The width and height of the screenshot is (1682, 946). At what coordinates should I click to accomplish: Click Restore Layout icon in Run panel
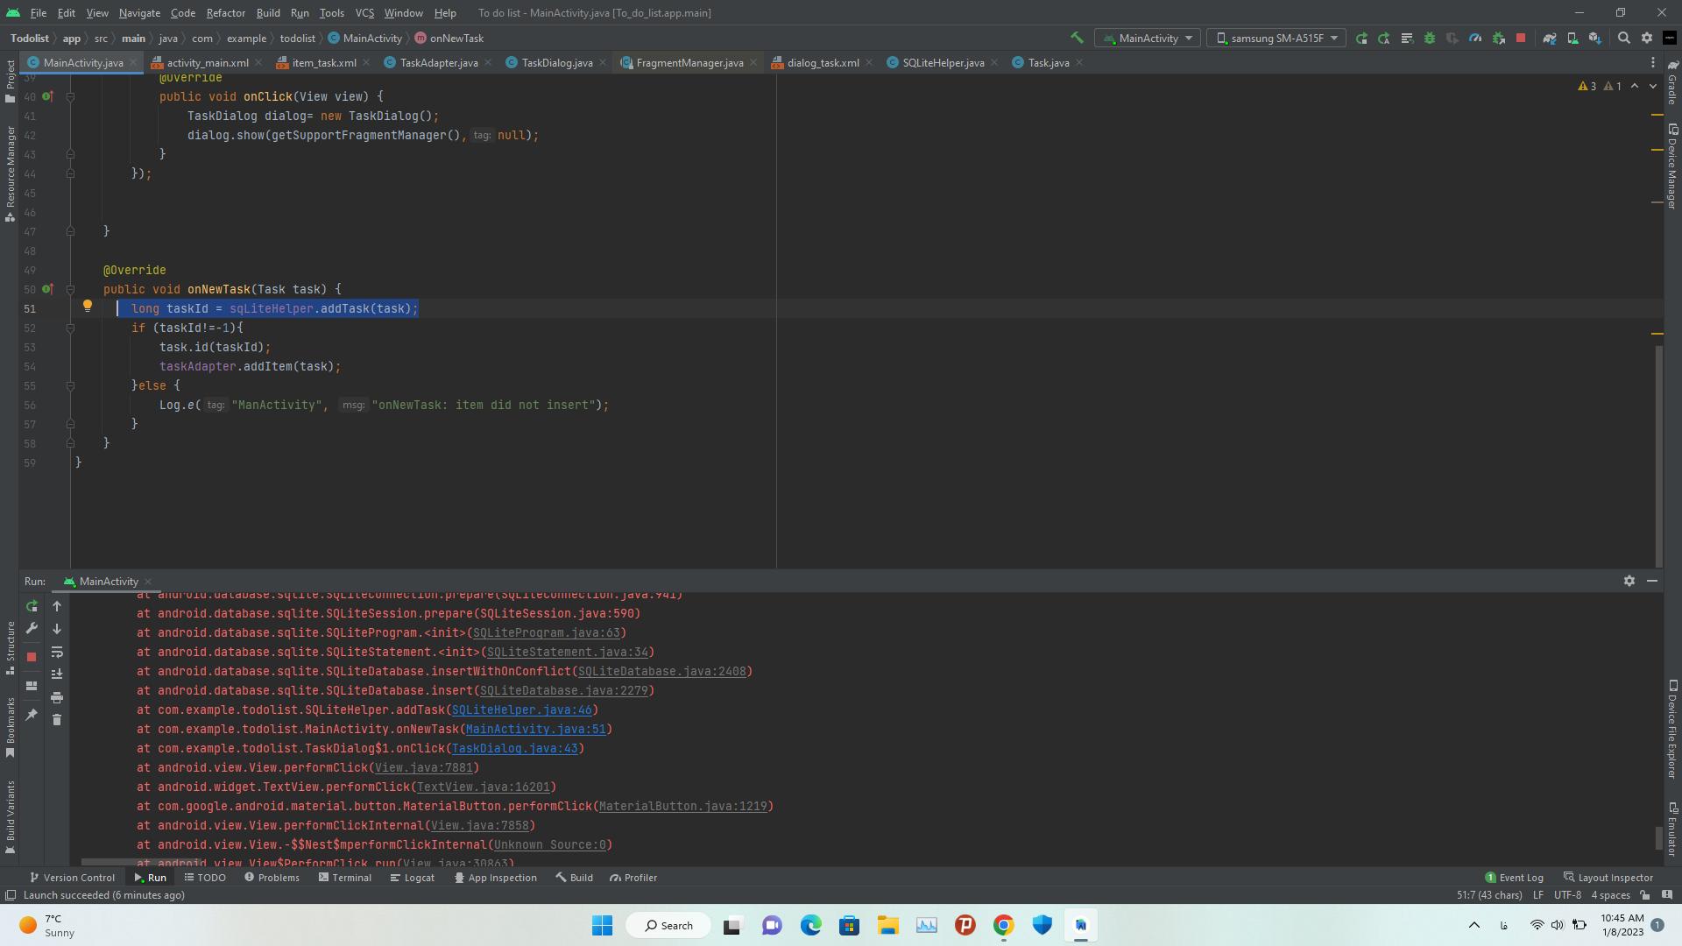pos(32,686)
